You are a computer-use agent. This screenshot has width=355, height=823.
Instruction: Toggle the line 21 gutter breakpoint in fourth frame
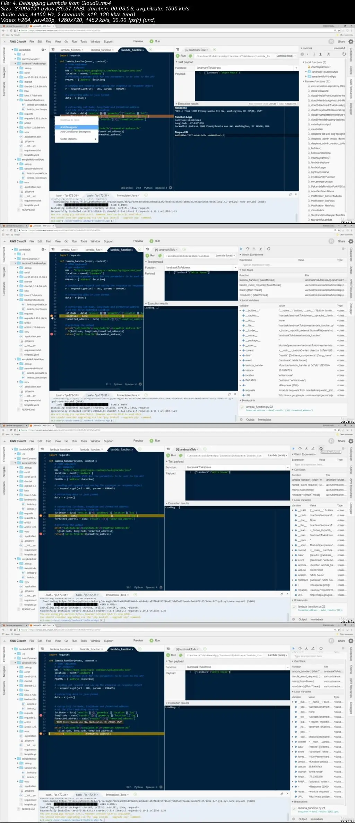pos(41,715)
